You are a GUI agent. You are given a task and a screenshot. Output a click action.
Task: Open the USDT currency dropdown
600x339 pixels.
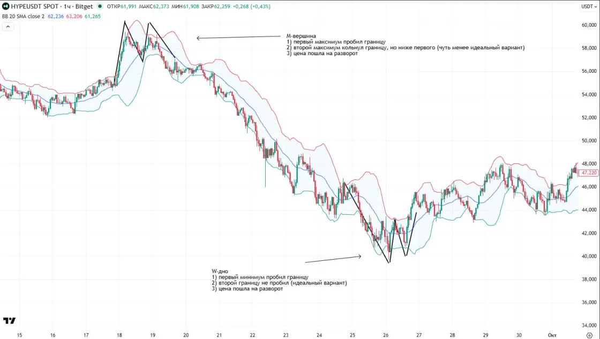click(x=589, y=6)
